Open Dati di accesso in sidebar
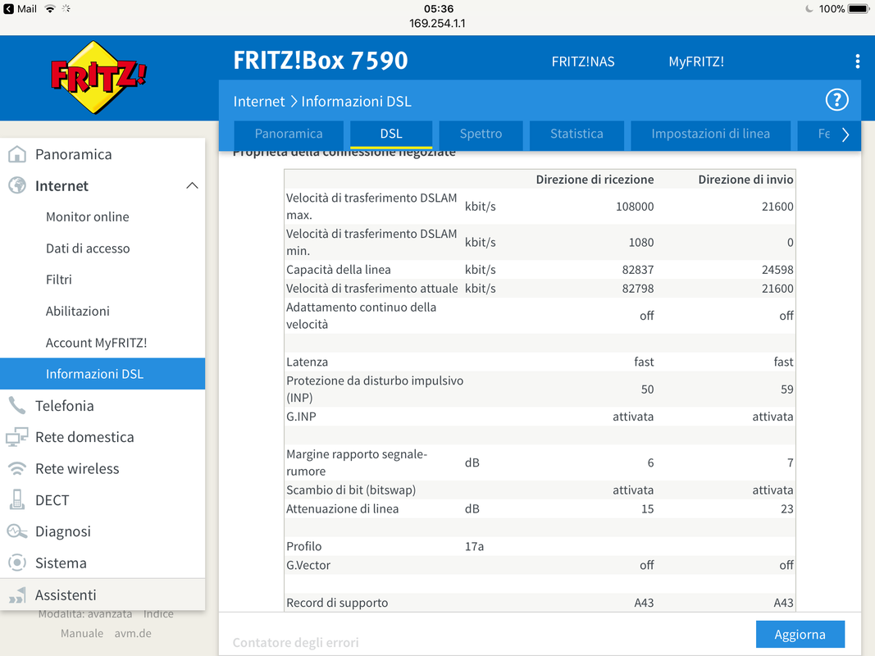875x656 pixels. (x=88, y=248)
